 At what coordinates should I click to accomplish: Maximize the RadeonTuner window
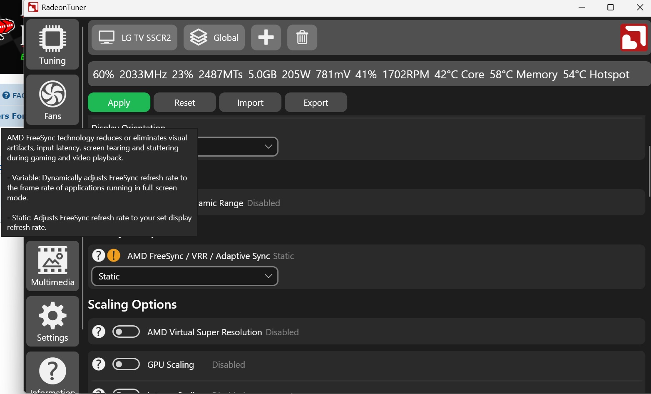click(x=611, y=7)
